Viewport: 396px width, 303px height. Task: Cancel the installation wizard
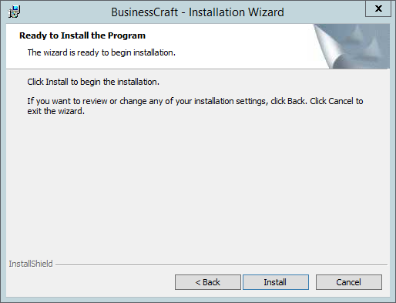pyautogui.click(x=349, y=282)
